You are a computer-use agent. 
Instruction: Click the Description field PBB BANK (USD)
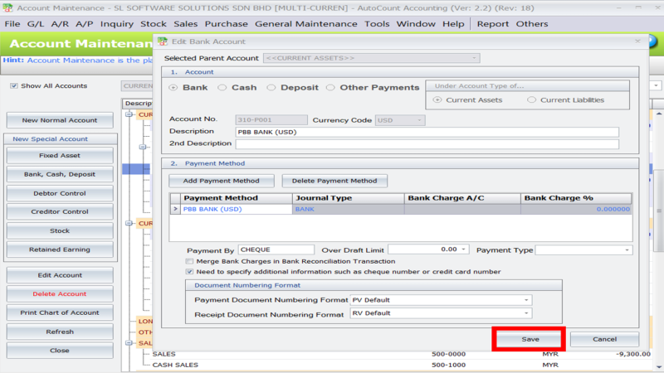[x=427, y=132]
